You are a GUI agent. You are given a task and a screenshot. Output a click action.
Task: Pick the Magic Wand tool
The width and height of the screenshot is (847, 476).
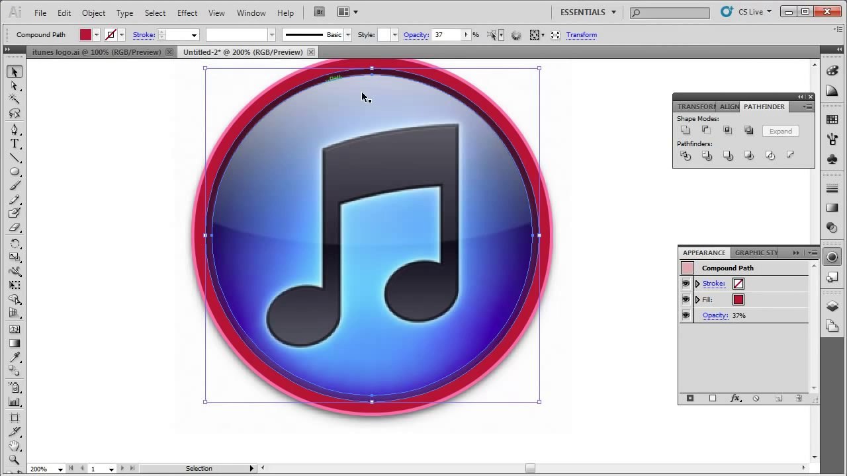pyautogui.click(x=15, y=99)
